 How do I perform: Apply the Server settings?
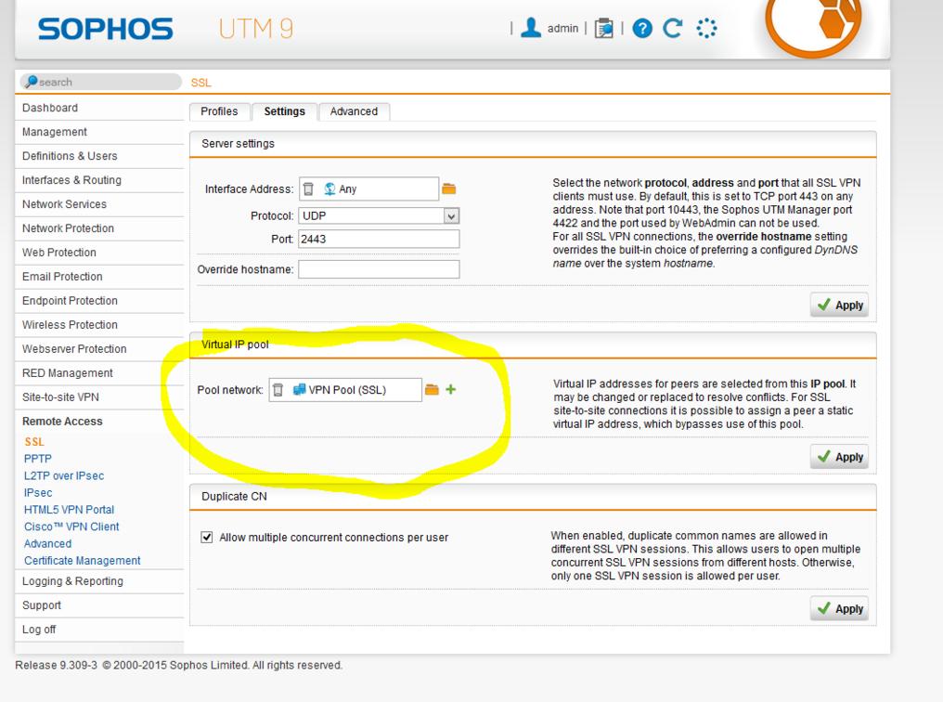[839, 305]
